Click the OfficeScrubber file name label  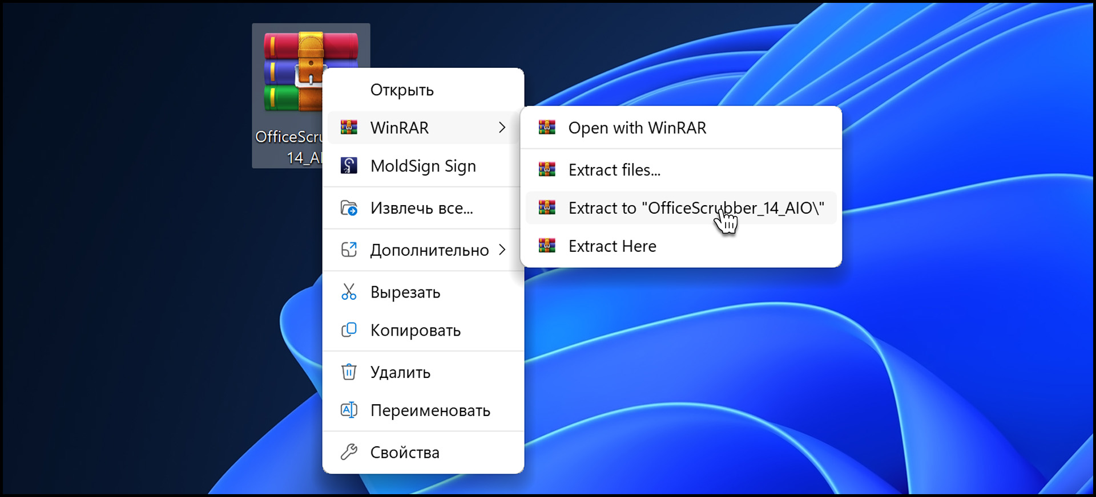point(288,147)
